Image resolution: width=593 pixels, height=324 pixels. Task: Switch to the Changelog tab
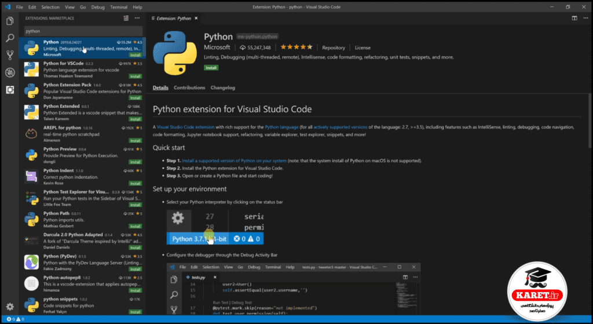pyautogui.click(x=223, y=87)
